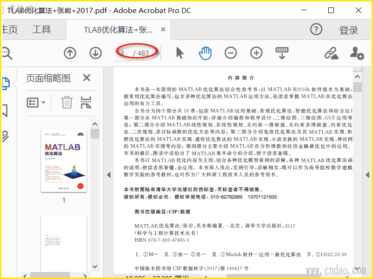Minimize the Acrobat window
This screenshot has height=279, width=373.
point(304,10)
